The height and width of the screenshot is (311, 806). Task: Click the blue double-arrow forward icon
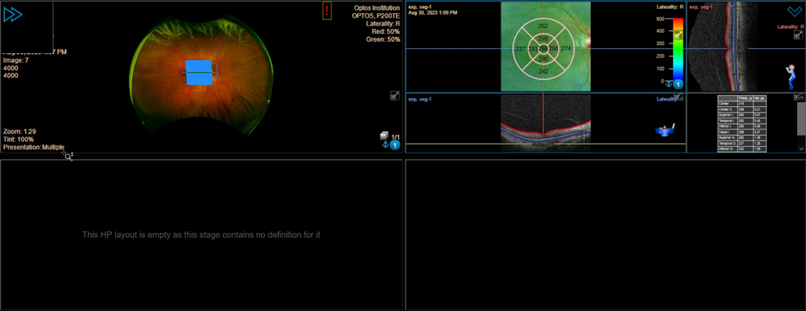(x=12, y=14)
